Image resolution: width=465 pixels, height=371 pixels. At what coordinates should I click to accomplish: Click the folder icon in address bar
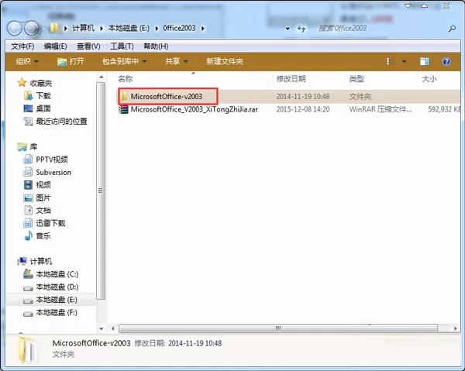[x=54, y=28]
